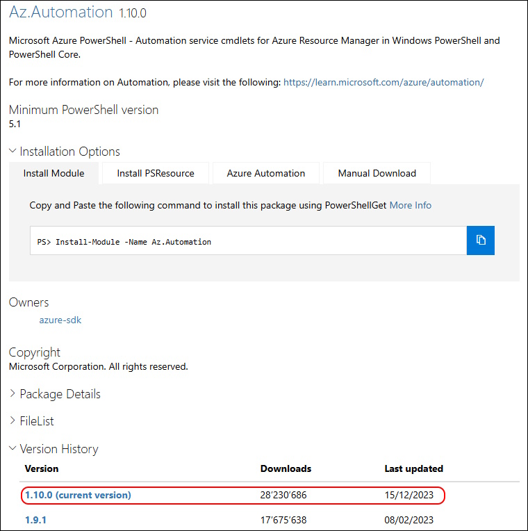The image size is (528, 531).
Task: Open the Azure Automation tab
Action: (x=265, y=173)
